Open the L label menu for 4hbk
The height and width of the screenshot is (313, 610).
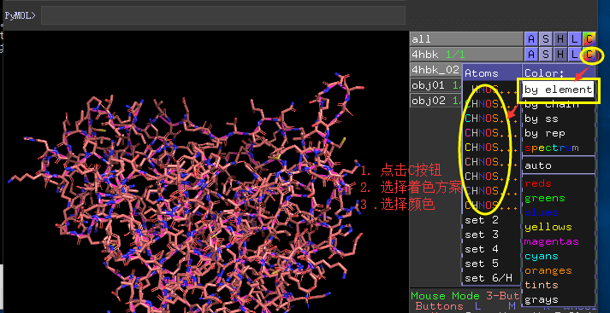(x=575, y=55)
